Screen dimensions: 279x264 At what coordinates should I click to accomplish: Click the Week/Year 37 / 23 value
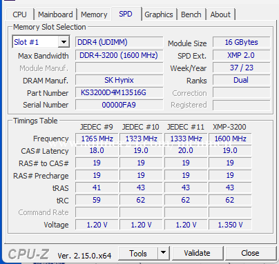(x=241, y=68)
